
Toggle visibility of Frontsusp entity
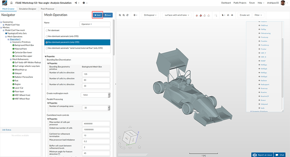[259, 37]
